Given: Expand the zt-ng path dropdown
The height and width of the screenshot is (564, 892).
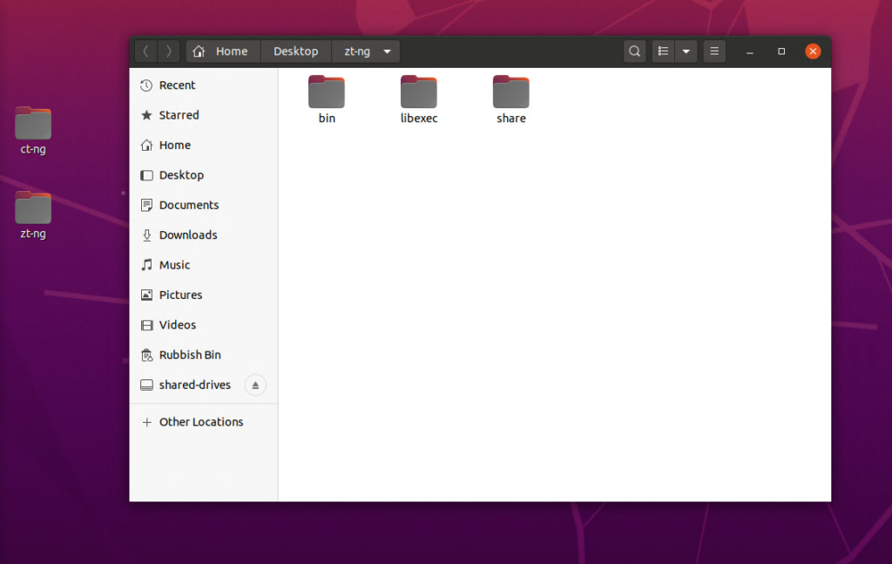Looking at the screenshot, I should (387, 51).
